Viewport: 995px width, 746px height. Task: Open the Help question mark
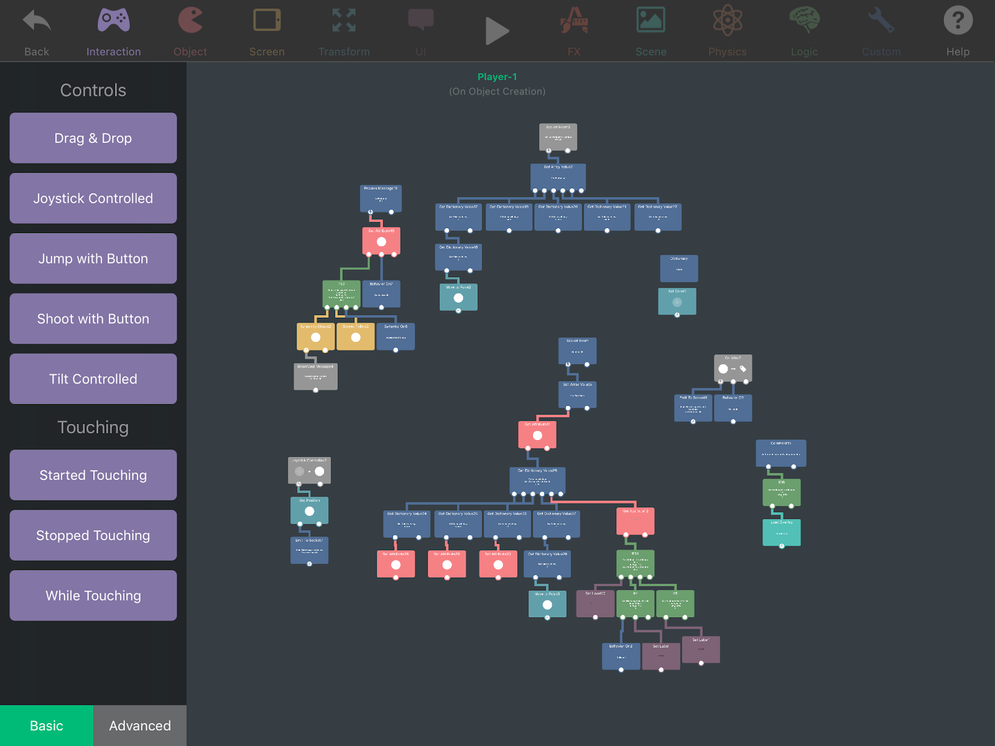point(958,31)
